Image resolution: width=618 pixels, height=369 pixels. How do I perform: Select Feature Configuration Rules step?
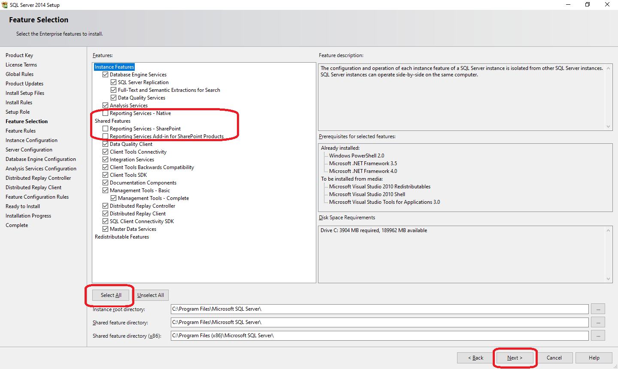pyautogui.click(x=37, y=197)
